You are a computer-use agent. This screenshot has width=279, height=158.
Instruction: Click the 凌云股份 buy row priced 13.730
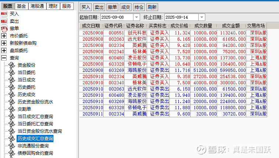click(173, 58)
